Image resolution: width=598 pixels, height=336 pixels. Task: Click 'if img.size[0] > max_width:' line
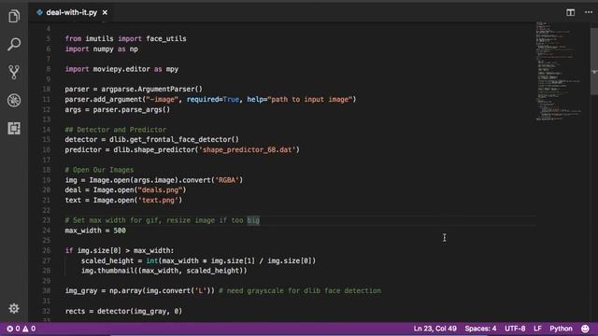pos(120,251)
